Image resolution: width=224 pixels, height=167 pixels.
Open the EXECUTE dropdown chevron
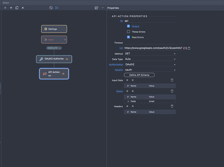60,48
